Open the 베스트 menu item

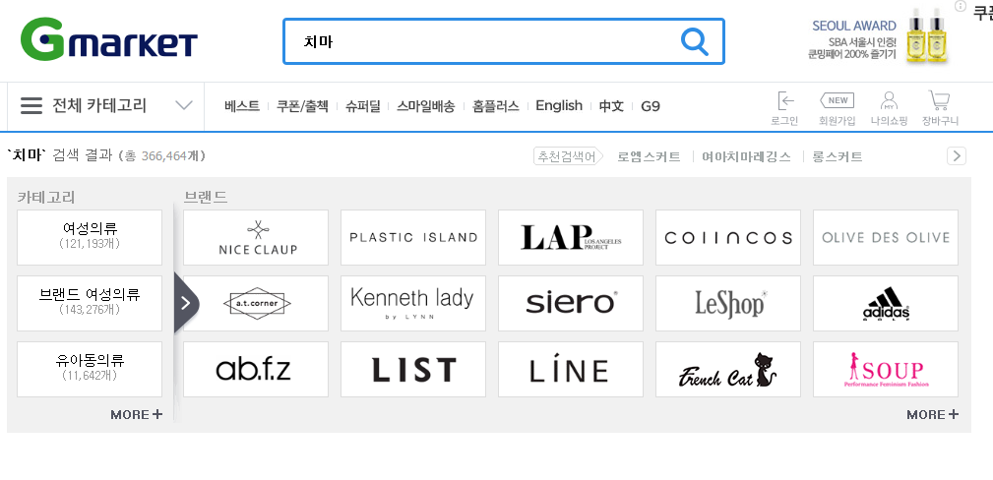pos(241,106)
